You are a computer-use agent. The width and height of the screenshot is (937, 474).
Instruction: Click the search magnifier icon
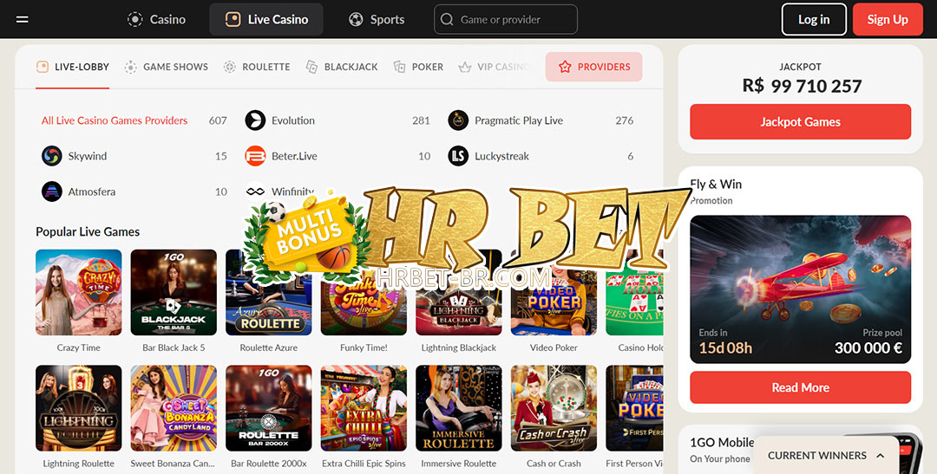tap(447, 19)
